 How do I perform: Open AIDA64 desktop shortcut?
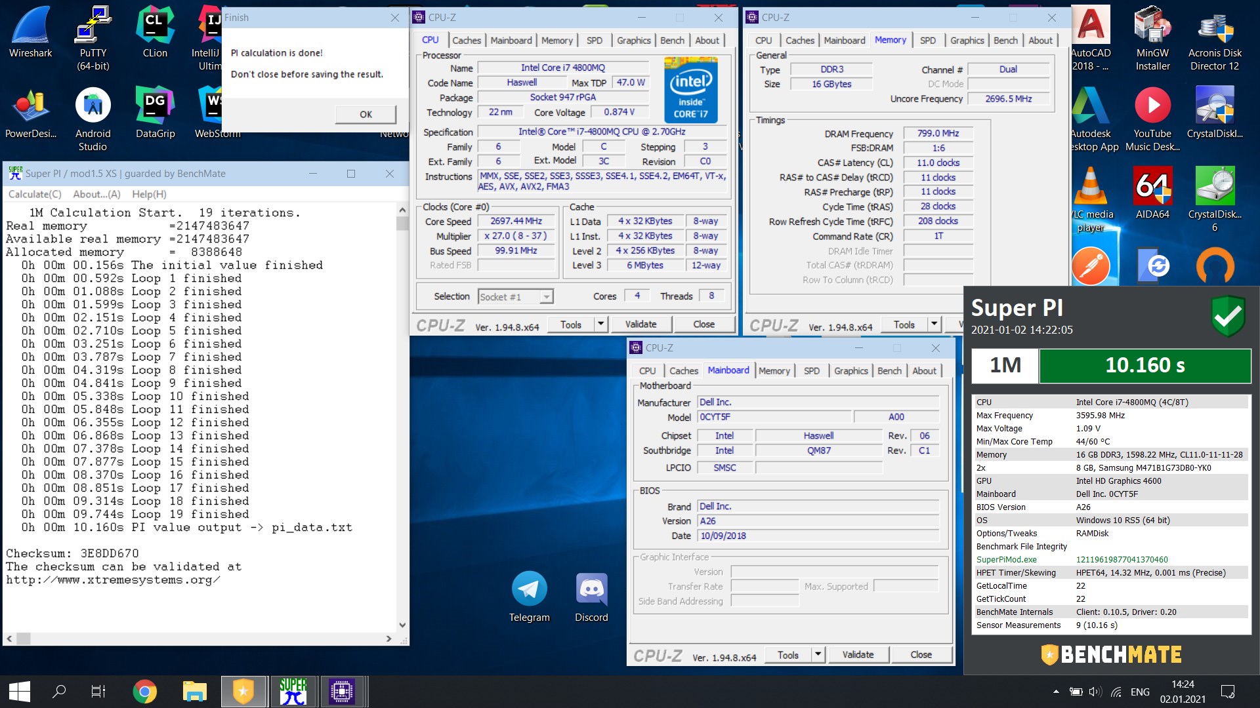(1152, 193)
